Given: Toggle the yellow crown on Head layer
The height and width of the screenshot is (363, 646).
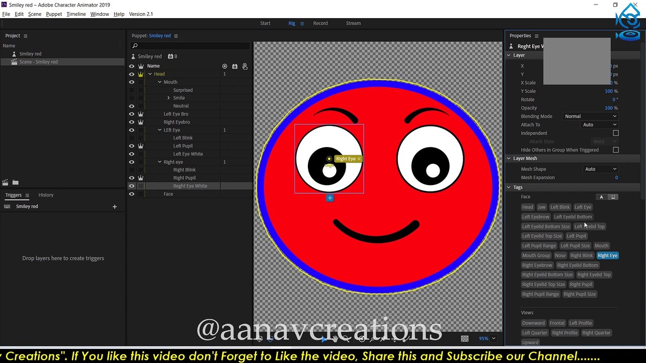Looking at the screenshot, I should coord(141,74).
